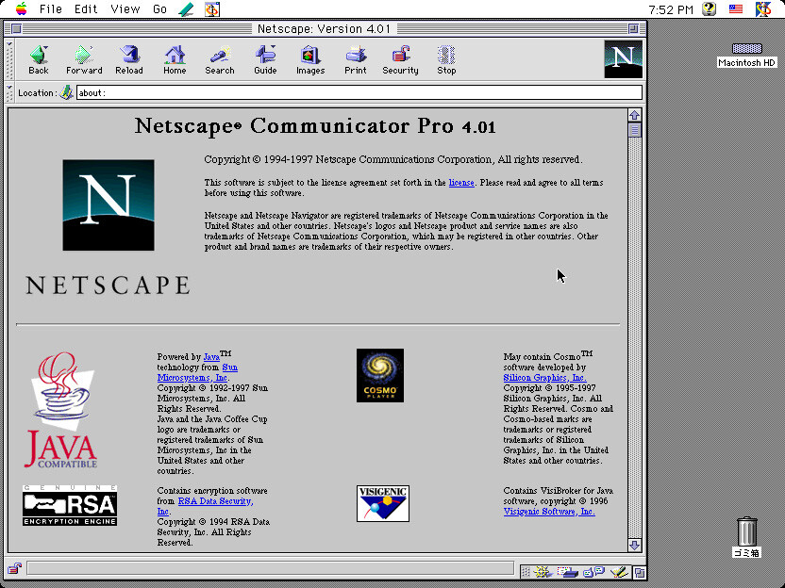
Task: Open the Search toolbar button
Action: pos(220,59)
